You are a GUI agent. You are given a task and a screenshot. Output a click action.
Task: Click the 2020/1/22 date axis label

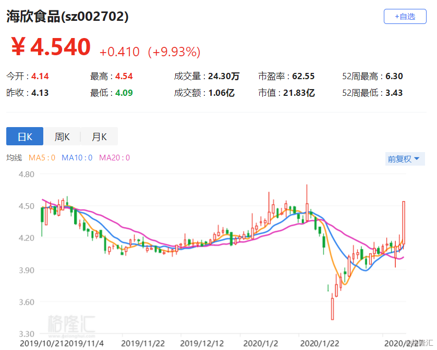pos(319,344)
